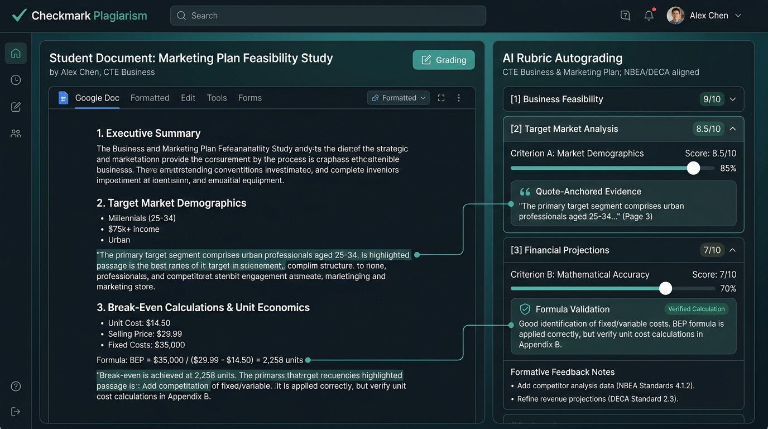This screenshot has width=768, height=429.
Task: Collapse the Target Market Analysis section
Action: coord(733,129)
